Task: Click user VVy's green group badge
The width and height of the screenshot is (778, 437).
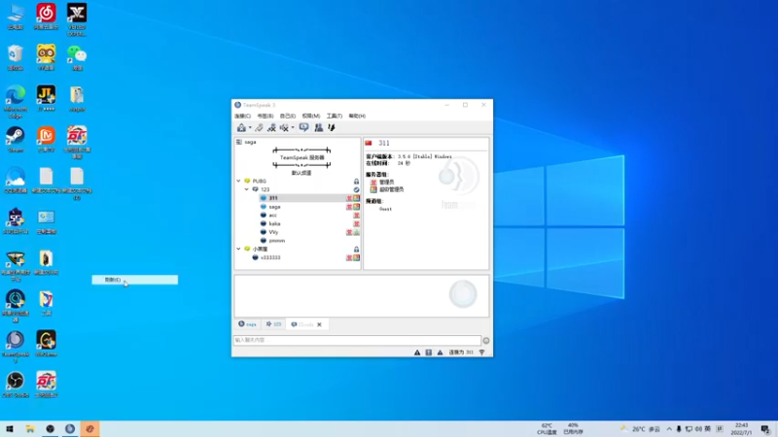Action: (x=356, y=232)
